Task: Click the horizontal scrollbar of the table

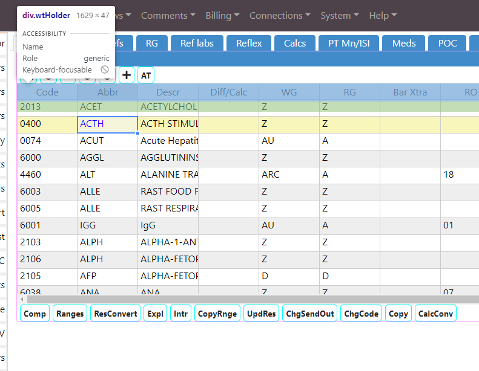Action: (253, 299)
